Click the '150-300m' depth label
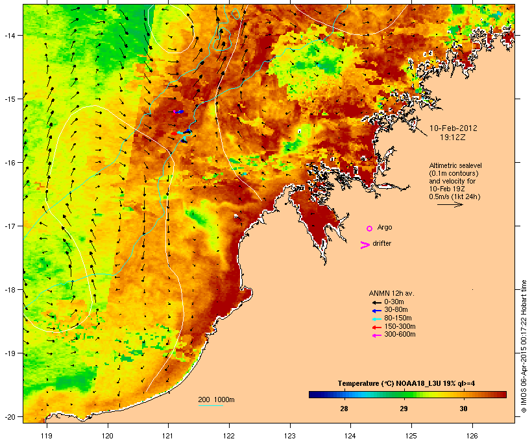Image resolution: width=532 pixels, height=441 pixels. click(400, 327)
